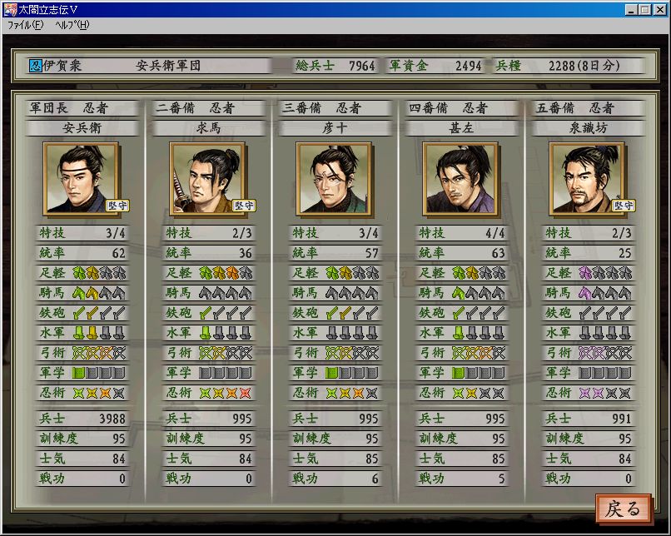Click the 太閤立志伝V title bar app icon

pos(10,9)
